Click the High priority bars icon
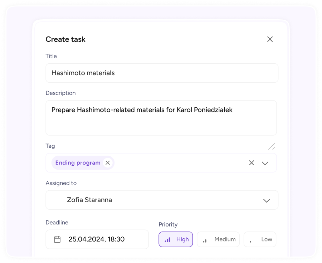Screen dimensions: 322x263 point(167,240)
